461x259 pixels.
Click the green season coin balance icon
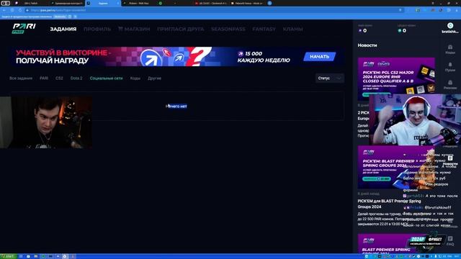399,30
